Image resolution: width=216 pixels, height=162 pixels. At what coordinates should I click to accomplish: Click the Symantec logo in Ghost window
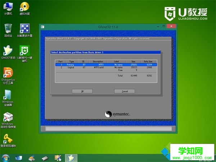click(x=117, y=114)
